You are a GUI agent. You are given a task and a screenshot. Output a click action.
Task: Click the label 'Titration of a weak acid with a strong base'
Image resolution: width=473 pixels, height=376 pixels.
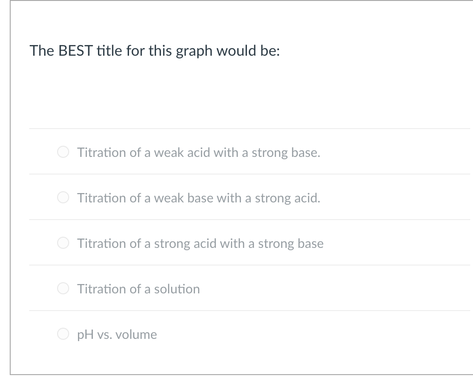coord(198,152)
